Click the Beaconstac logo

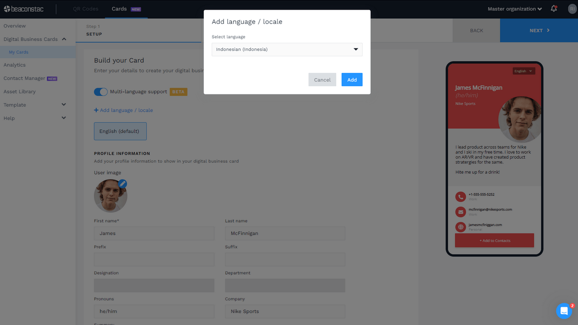[x=24, y=9]
